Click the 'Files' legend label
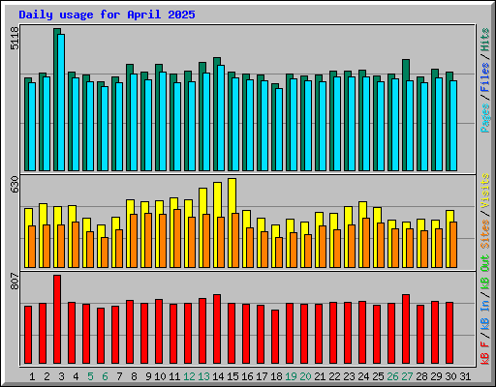496x387 pixels. pyautogui.click(x=485, y=77)
